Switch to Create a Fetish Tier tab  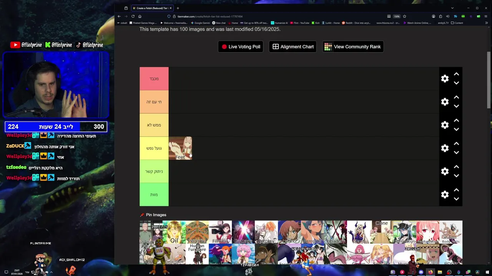pyautogui.click(x=152, y=8)
